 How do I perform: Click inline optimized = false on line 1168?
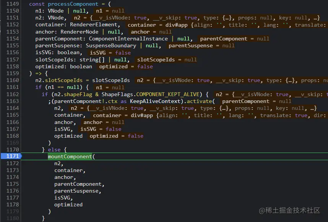coord(116,136)
